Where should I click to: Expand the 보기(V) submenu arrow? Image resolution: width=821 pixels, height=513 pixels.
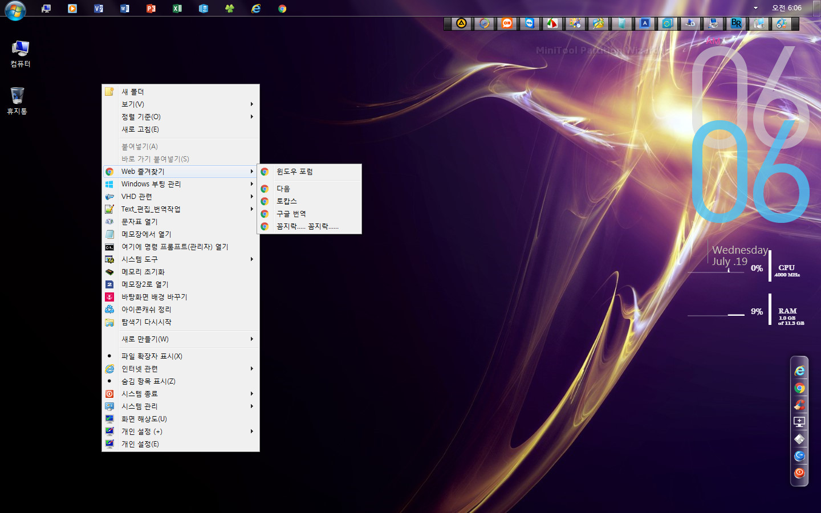point(251,104)
